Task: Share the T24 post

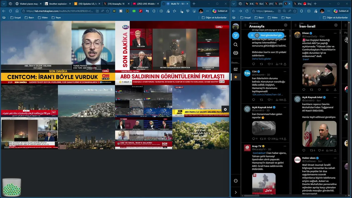Action: [x=285, y=100]
